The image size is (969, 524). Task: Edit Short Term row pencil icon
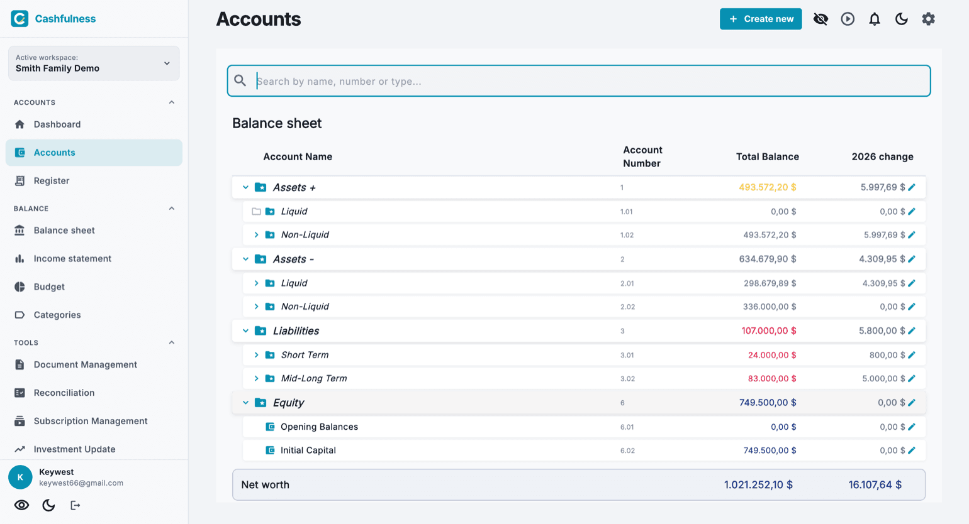click(912, 355)
